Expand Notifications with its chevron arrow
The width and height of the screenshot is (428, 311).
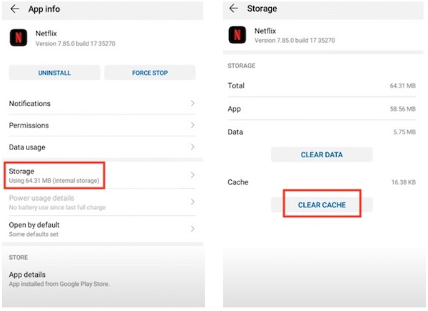(x=193, y=103)
